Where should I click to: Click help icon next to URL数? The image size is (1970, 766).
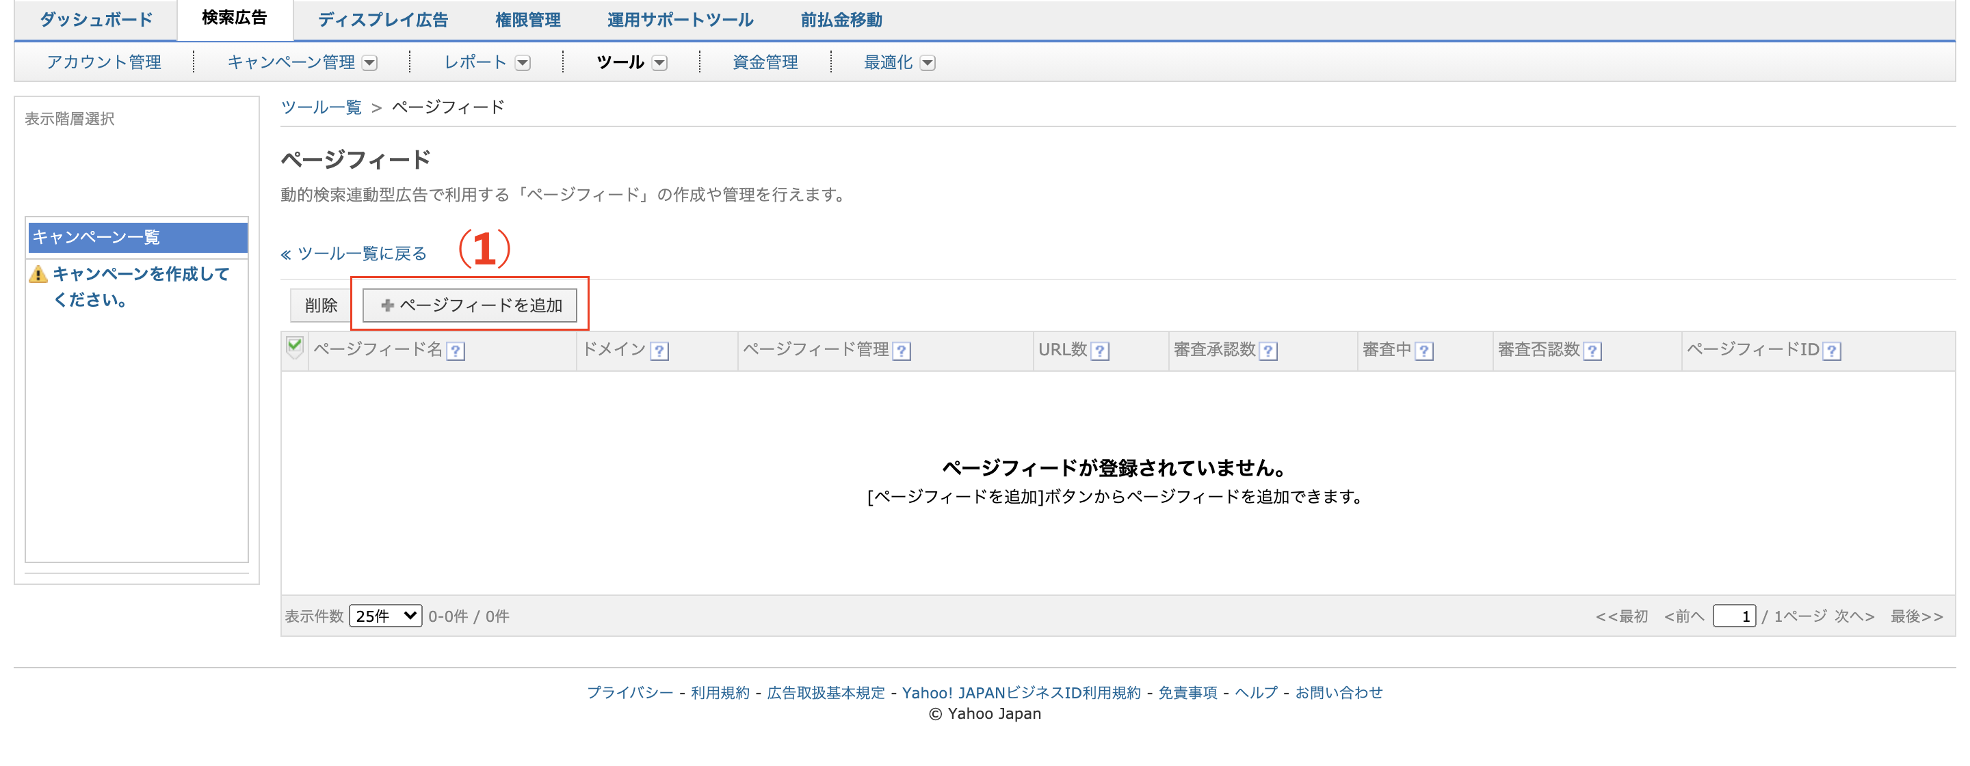1100,351
